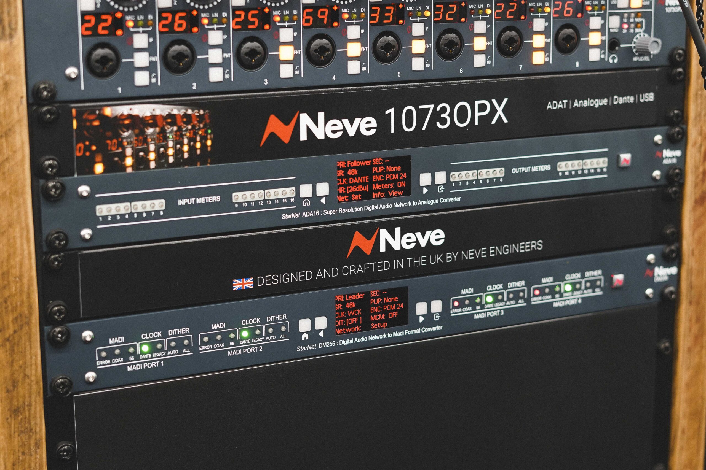
Task: Click the 'ADAT | Analogue | Dante | USB' text
Action: point(600,101)
